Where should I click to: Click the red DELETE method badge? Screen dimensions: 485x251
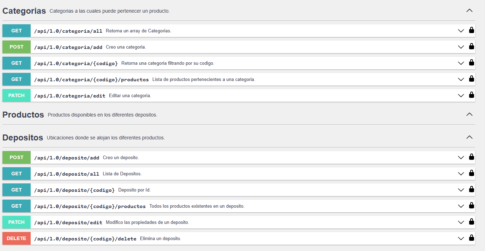pos(17,238)
